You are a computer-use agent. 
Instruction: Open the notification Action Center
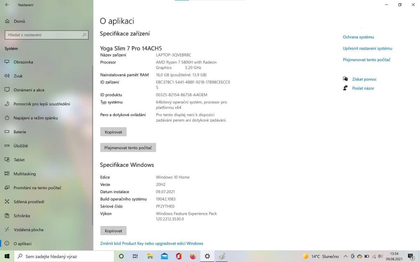click(410, 256)
